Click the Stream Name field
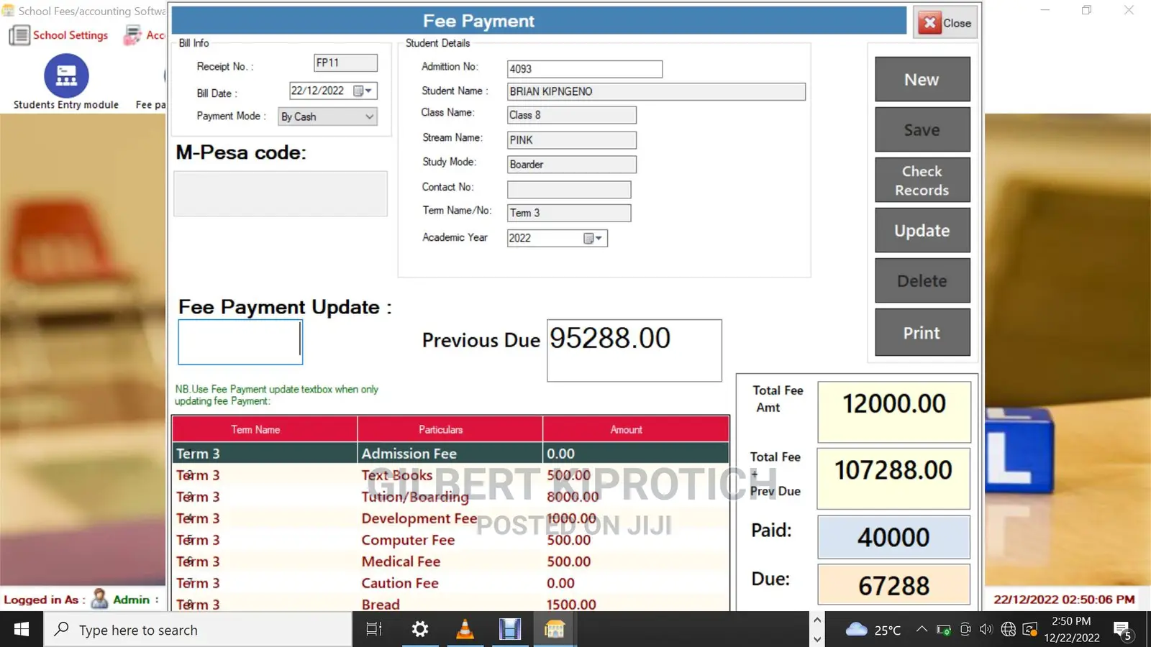This screenshot has height=647, width=1151. pyautogui.click(x=572, y=139)
